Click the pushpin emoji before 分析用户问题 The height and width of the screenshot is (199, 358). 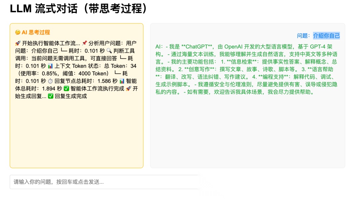coord(85,43)
